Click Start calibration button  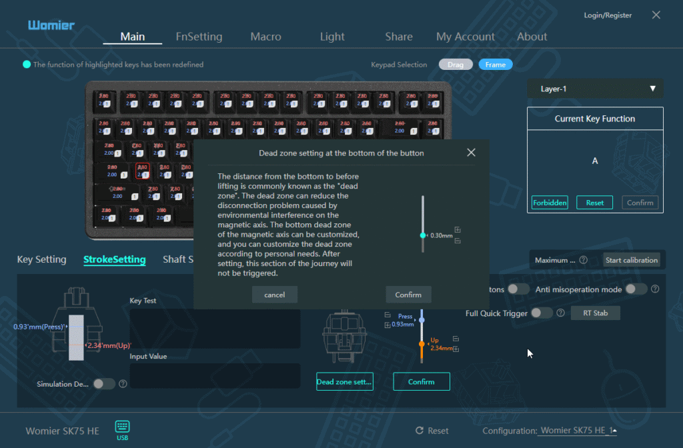point(631,260)
